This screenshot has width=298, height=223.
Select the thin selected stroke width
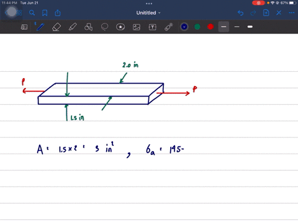(x=223, y=27)
